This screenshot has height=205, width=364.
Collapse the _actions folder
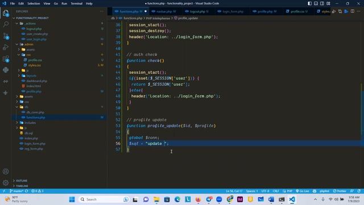[x=30, y=23]
